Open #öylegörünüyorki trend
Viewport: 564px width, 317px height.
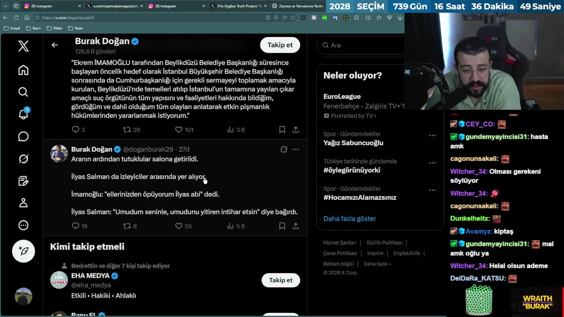(x=352, y=170)
